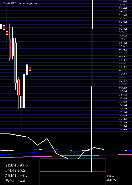Click the 42.87 price axis label
This screenshot has height=185, width=132.
point(123,74)
